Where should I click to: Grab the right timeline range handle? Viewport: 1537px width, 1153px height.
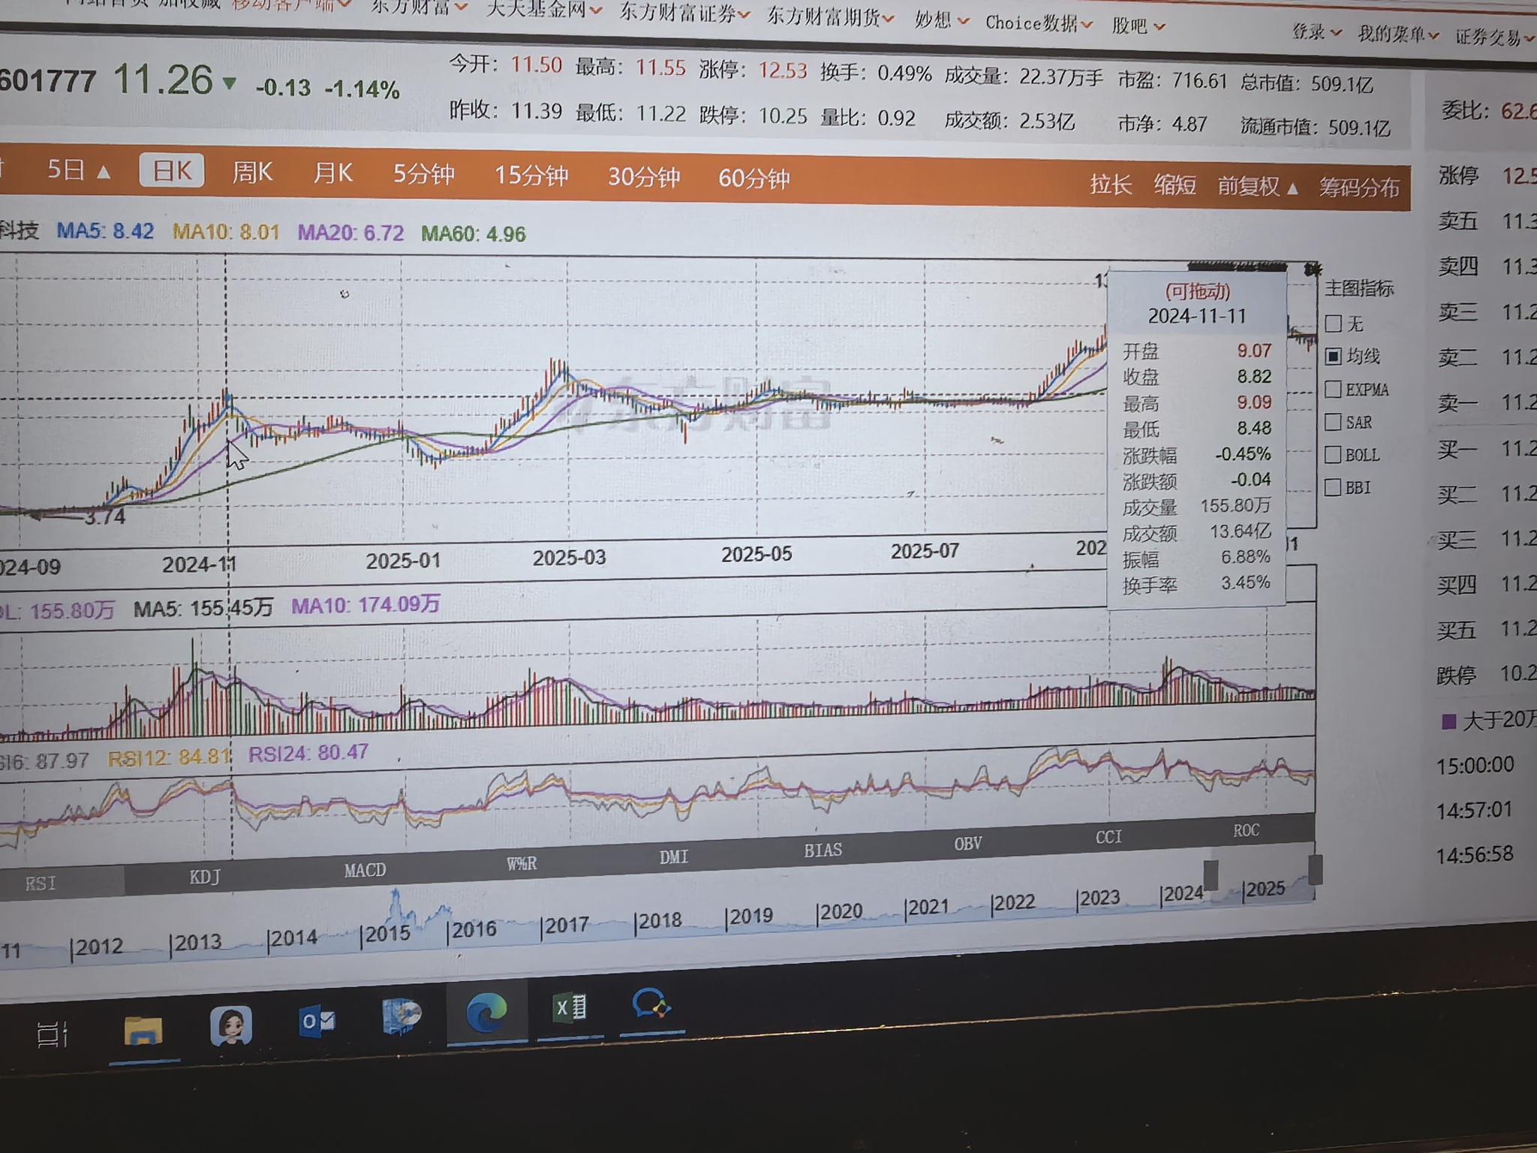tap(1315, 869)
